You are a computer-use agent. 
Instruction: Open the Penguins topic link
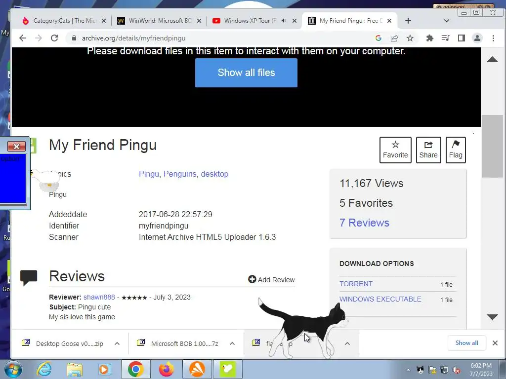click(180, 174)
